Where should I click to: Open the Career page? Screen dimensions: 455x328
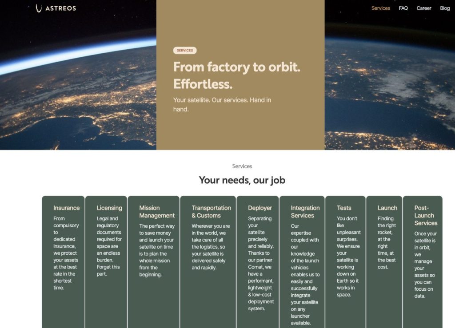[424, 8]
